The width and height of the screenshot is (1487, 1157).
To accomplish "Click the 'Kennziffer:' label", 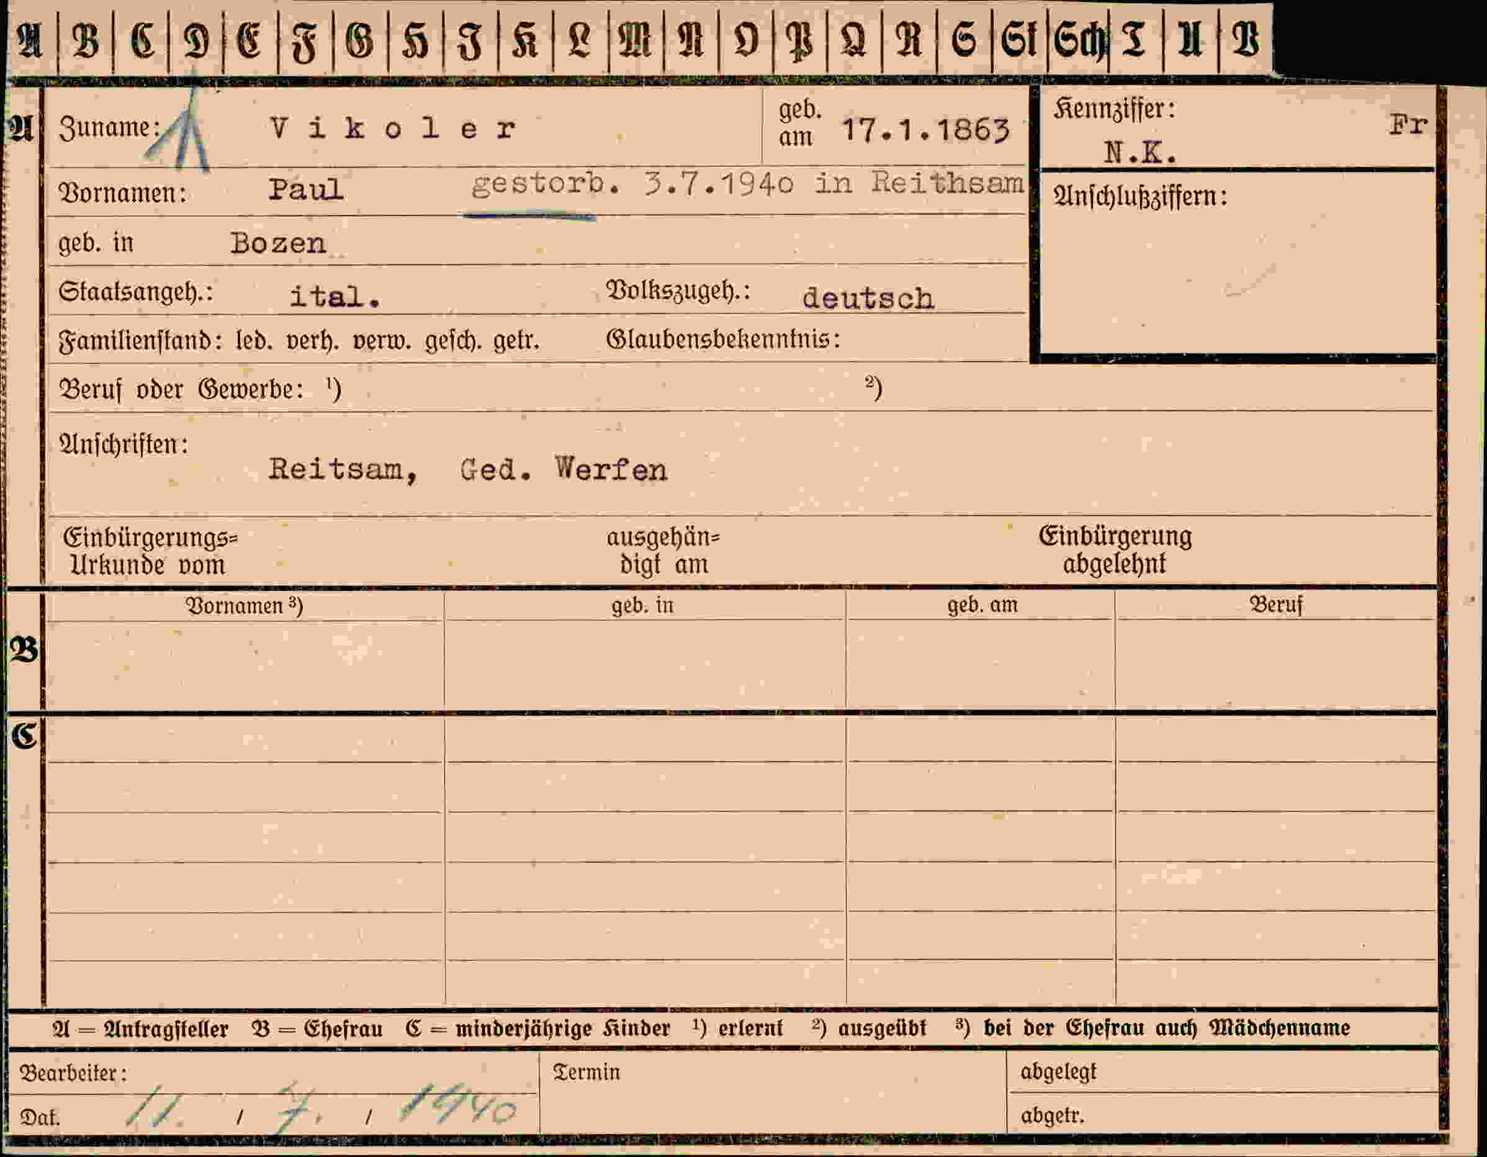I will coord(1115,109).
